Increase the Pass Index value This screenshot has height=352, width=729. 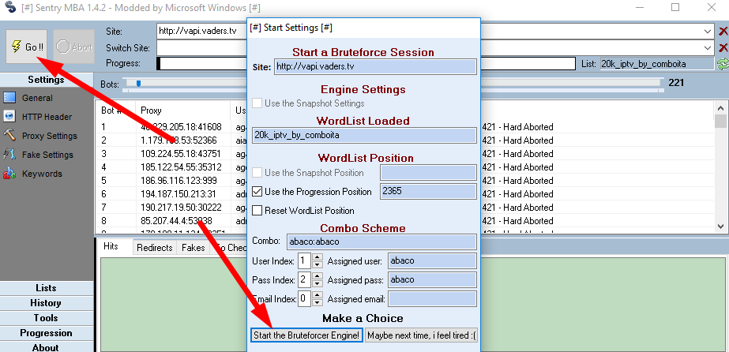pyautogui.click(x=317, y=276)
